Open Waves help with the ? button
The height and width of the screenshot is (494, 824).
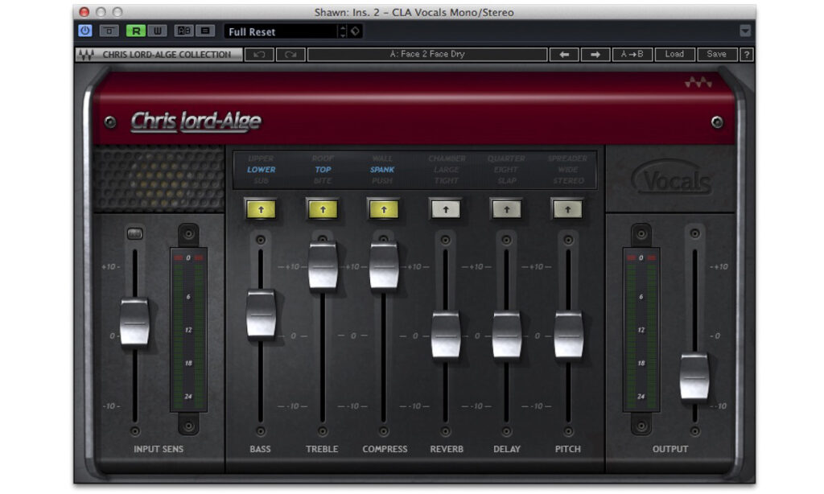pyautogui.click(x=746, y=54)
